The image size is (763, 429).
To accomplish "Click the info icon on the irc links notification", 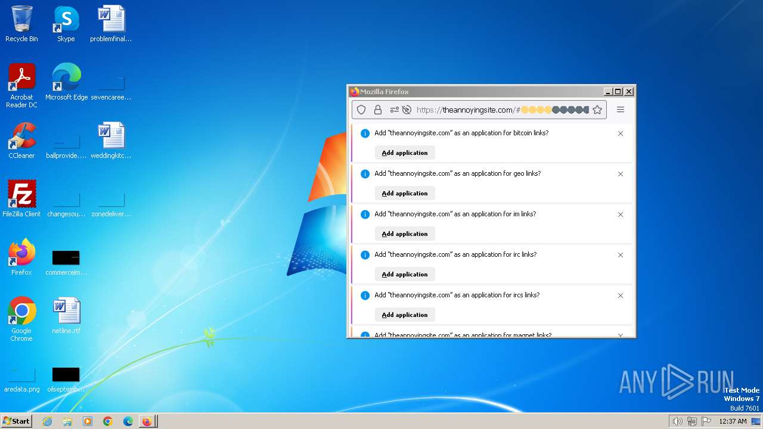I will (365, 255).
